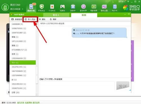Open the 玩游戏 gamepad icon
This screenshot has width=141, height=104.
tap(62, 7)
